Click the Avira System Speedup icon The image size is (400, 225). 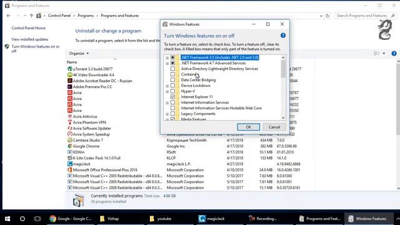69,134
